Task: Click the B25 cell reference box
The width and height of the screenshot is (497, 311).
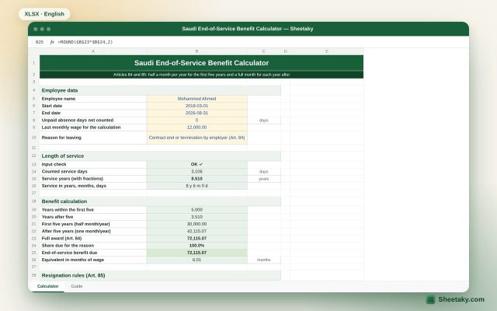Action: point(40,42)
